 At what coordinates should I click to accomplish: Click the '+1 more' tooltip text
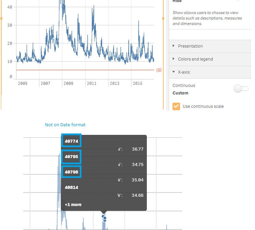click(x=73, y=205)
